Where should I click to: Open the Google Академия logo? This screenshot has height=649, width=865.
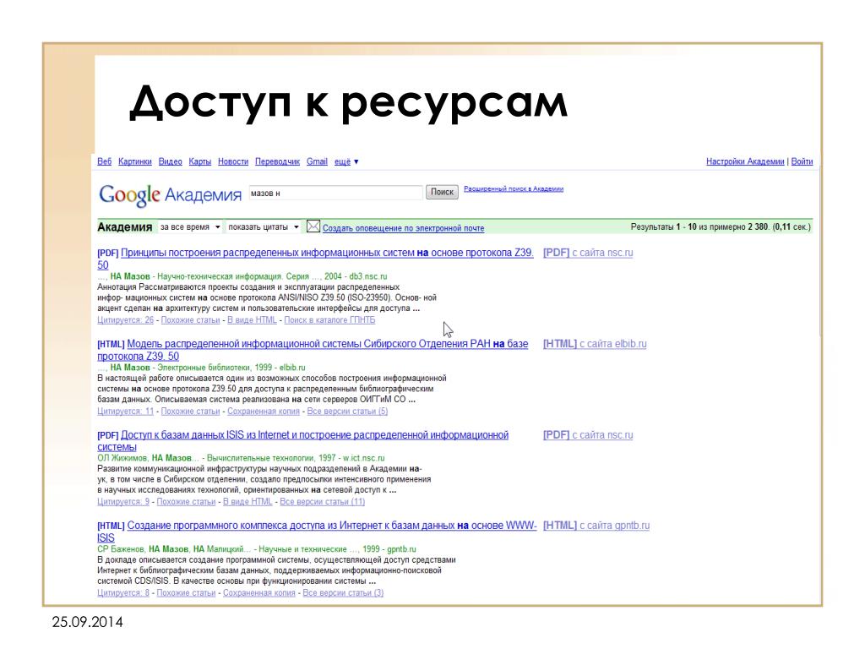point(170,194)
